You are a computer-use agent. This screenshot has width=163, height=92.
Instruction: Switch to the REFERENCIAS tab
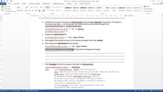click(x=46, y=4)
